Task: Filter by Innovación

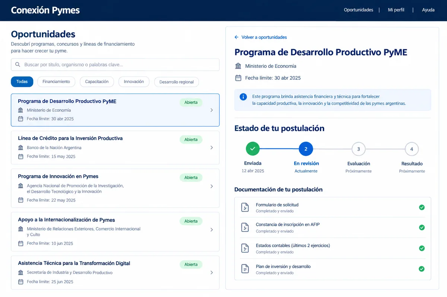Action: click(134, 82)
